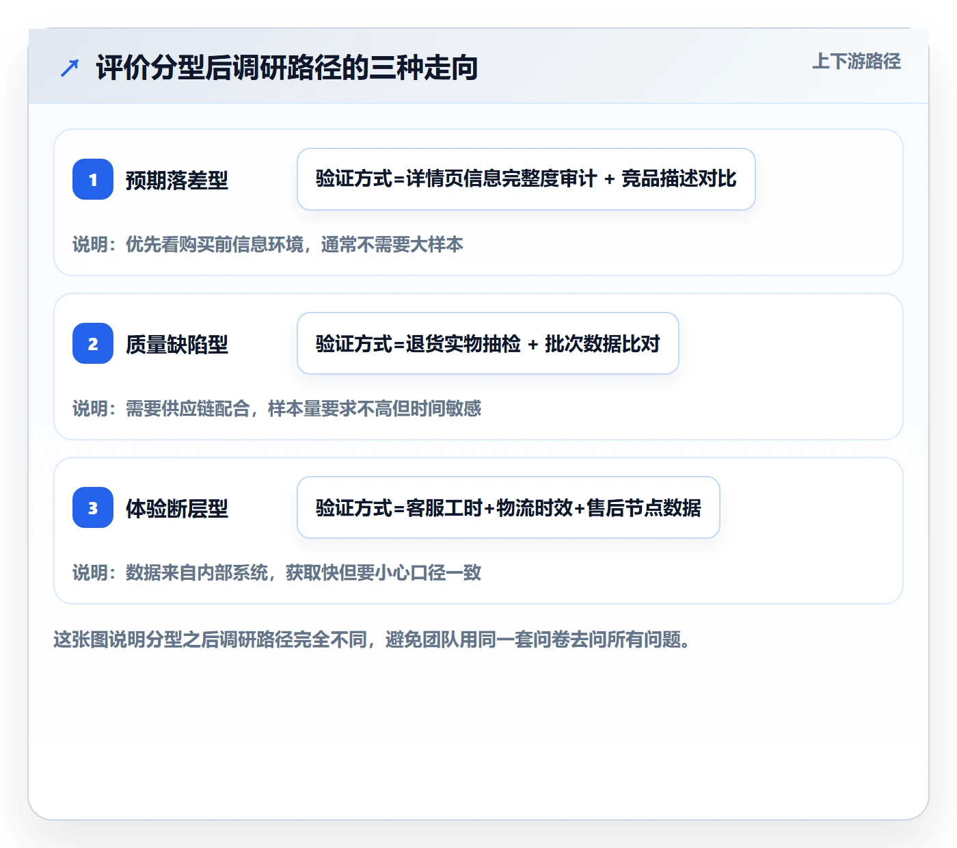Click the box 验证方式=详情页信息完整度审计 + 竞品描述对比
Screen dimensions: 957x848
[526, 179]
